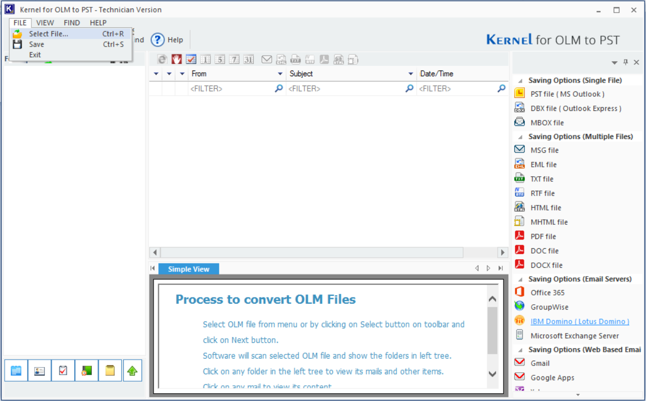The width and height of the screenshot is (646, 401).
Task: Select Gmail saving option
Action: pyautogui.click(x=540, y=363)
